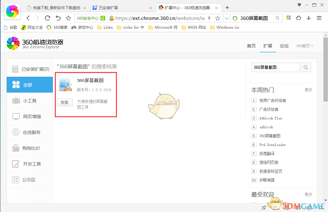Select the 购物比价 category
328x212 pixels.
30,148
